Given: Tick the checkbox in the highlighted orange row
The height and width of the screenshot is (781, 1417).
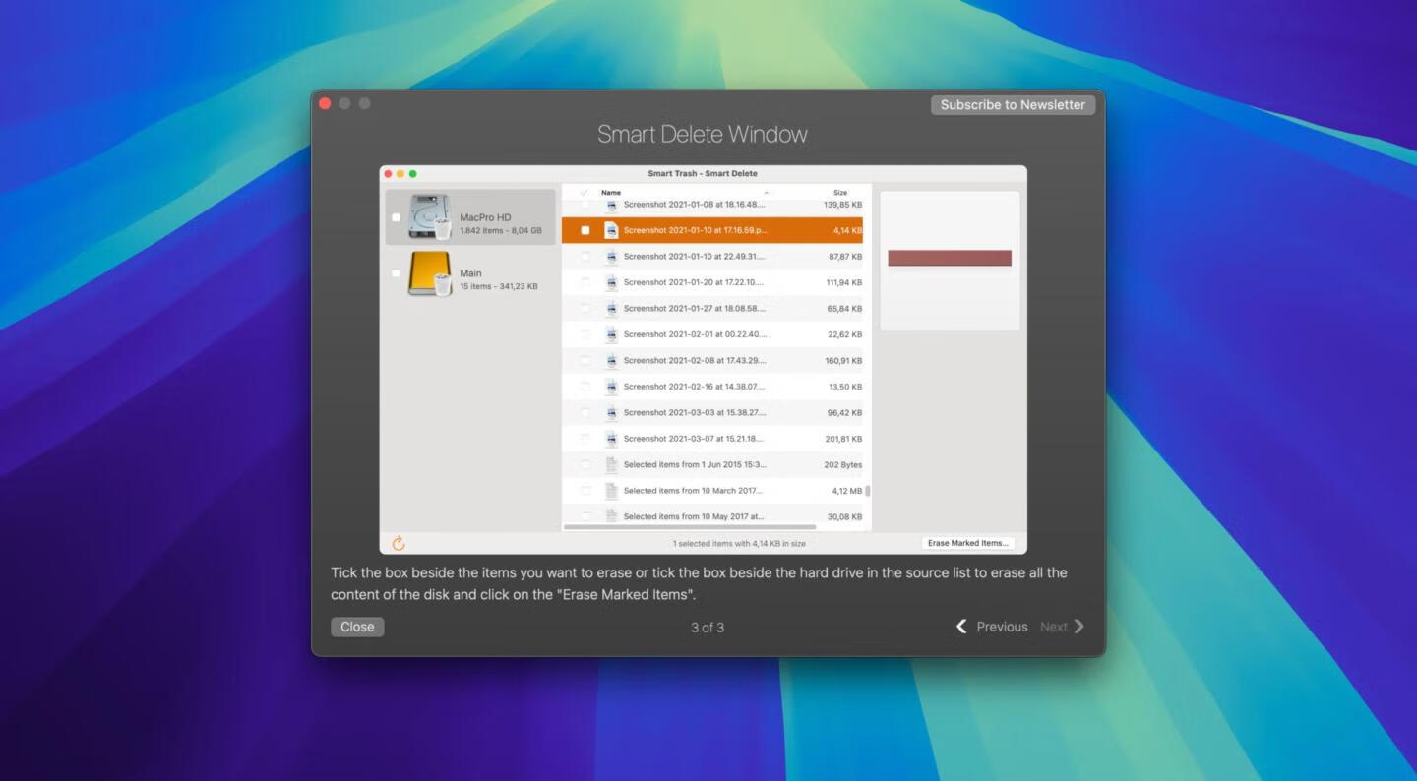Looking at the screenshot, I should coord(585,230).
